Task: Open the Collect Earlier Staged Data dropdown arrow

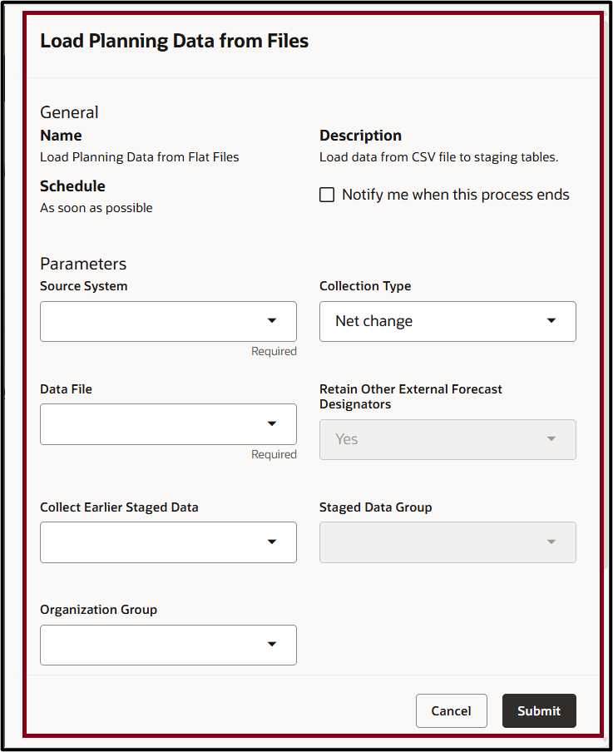Action: (x=273, y=542)
